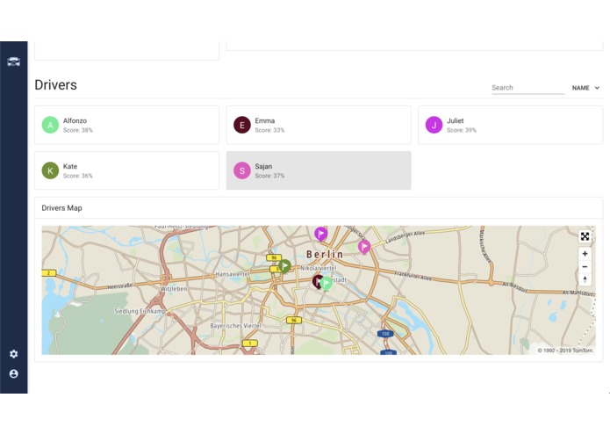The image size is (610, 434).
Task: Select the pink flag marker near Landsberger Allee
Action: 364,247
